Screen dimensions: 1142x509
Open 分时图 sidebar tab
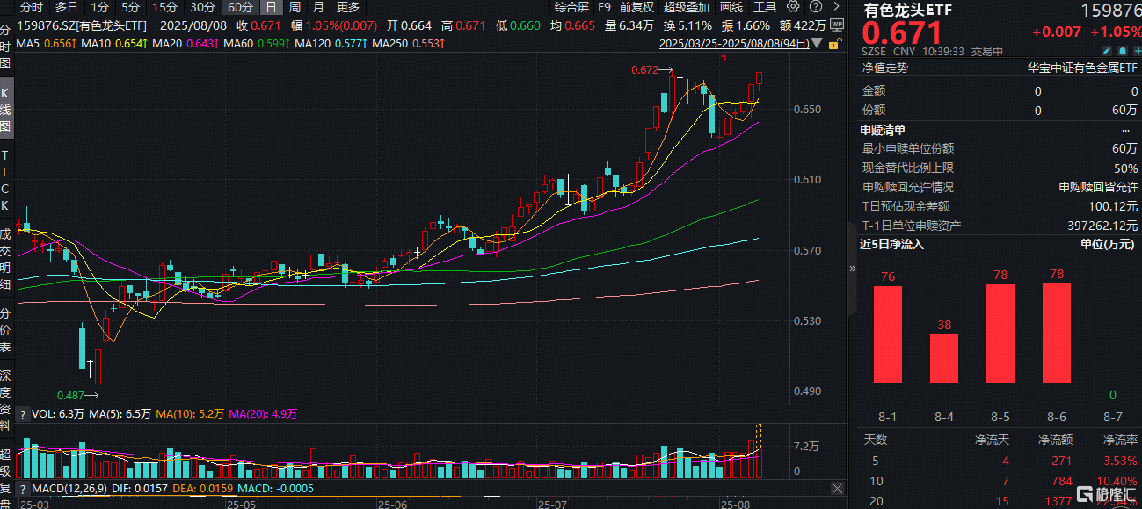pos(6,47)
